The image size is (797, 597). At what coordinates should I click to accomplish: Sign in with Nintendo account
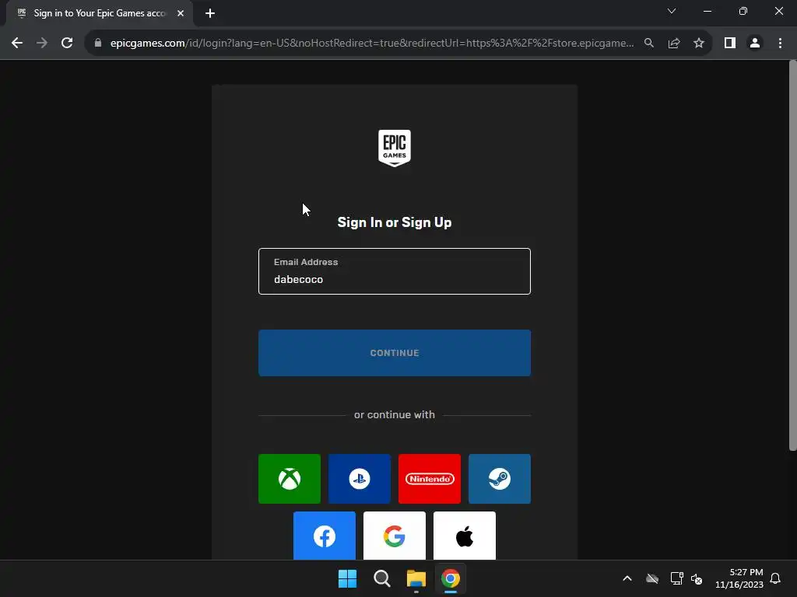point(430,479)
